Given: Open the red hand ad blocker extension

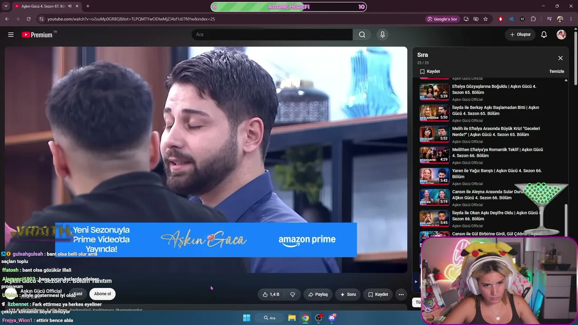Looking at the screenshot, I should pyautogui.click(x=500, y=19).
